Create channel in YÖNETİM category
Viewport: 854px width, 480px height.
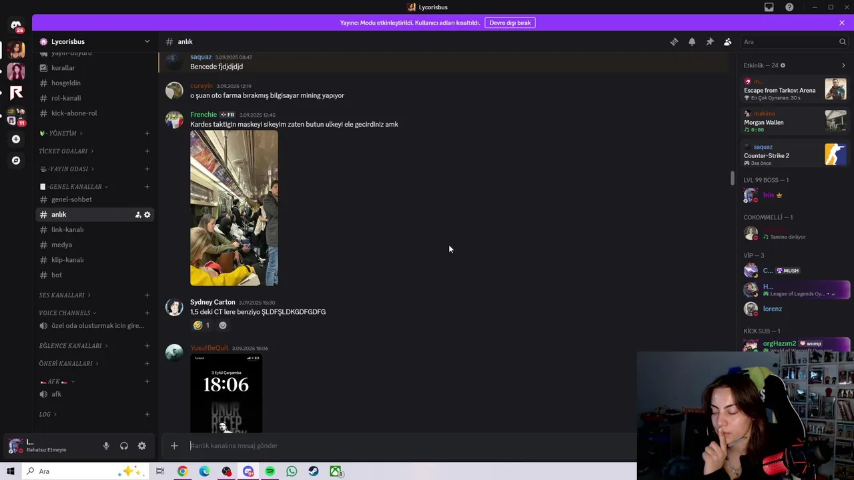click(x=147, y=133)
